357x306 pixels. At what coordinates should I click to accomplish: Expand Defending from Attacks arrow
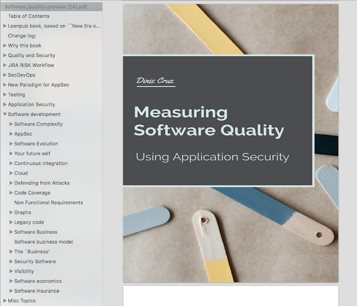pyautogui.click(x=11, y=183)
